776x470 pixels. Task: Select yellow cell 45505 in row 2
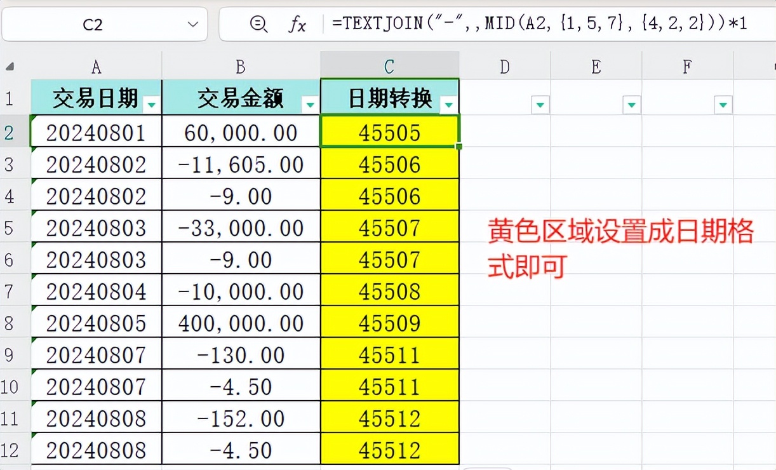390,131
